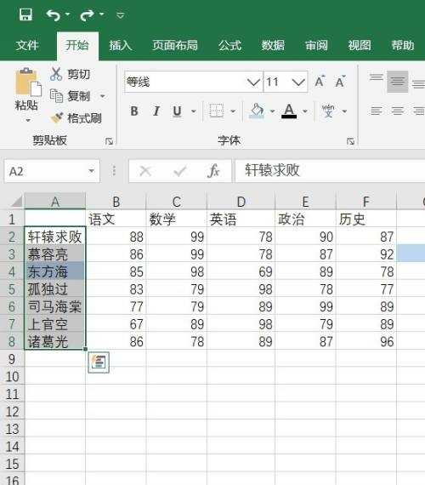
Task: Toggle italic formatting
Action: 156,111
